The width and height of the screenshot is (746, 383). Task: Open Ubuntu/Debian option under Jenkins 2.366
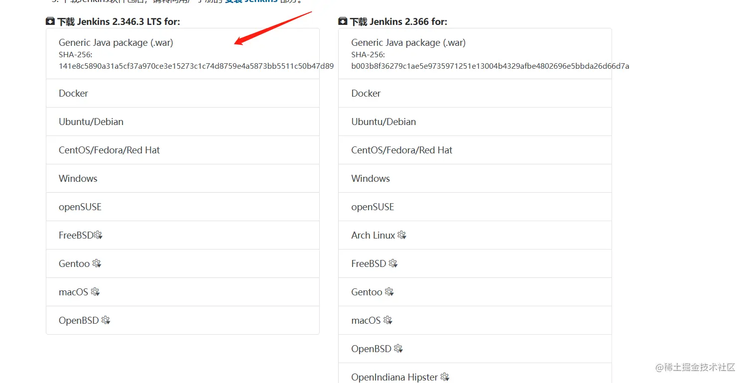coord(475,122)
